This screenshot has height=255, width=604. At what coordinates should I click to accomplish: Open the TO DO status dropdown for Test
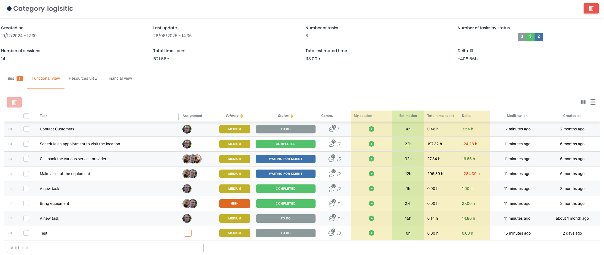tap(285, 233)
